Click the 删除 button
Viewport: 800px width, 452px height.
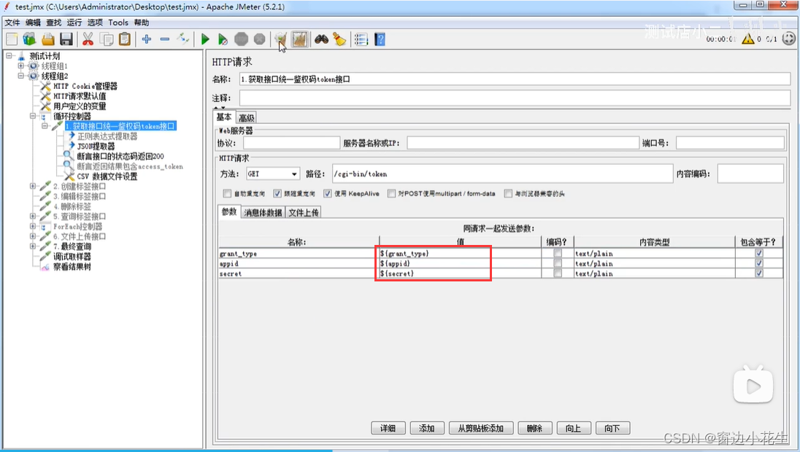pos(534,428)
